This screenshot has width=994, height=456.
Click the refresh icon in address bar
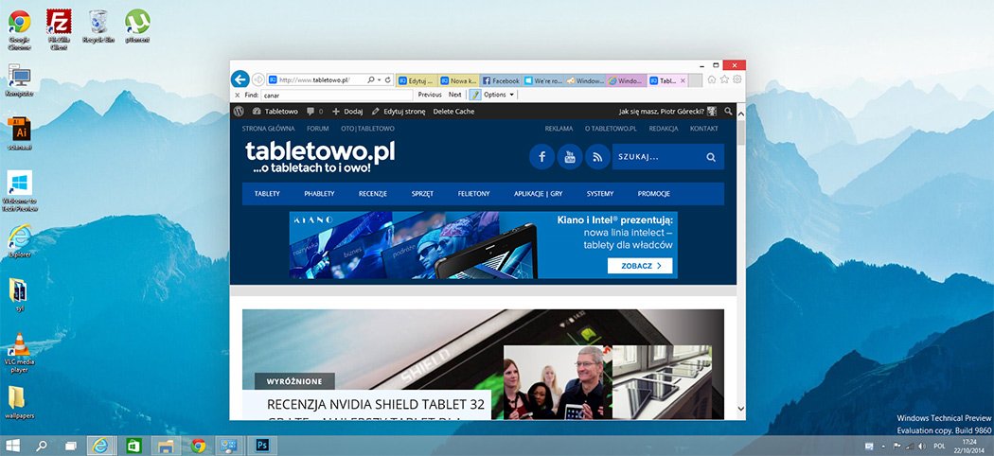pos(388,80)
